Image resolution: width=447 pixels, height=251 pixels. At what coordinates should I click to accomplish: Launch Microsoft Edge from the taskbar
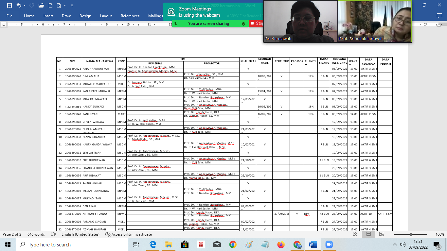(x=153, y=244)
